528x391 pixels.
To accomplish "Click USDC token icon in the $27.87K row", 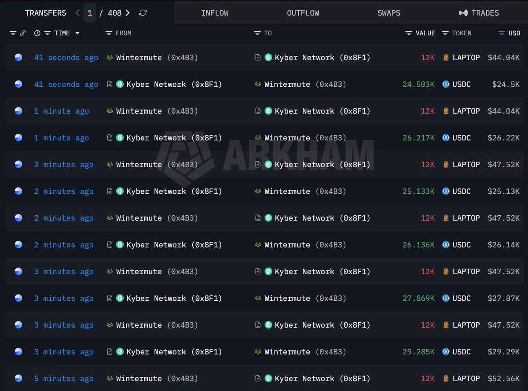I will pyautogui.click(x=446, y=298).
